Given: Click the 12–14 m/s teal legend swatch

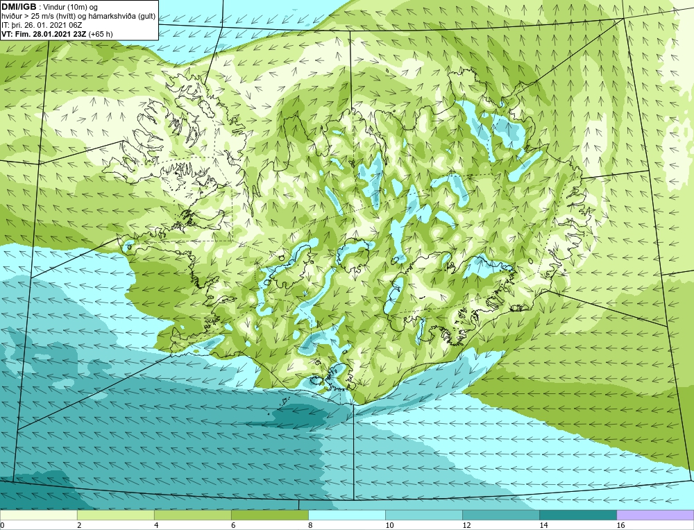Looking at the screenshot, I should click(500, 515).
